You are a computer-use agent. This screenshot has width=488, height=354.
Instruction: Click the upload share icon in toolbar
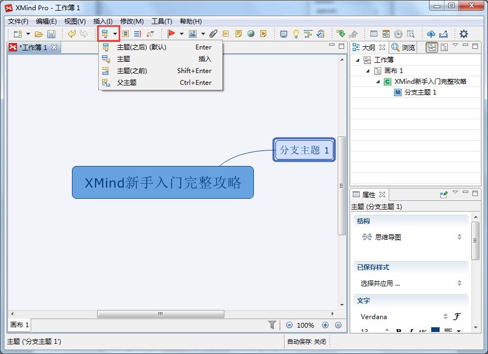(431, 33)
